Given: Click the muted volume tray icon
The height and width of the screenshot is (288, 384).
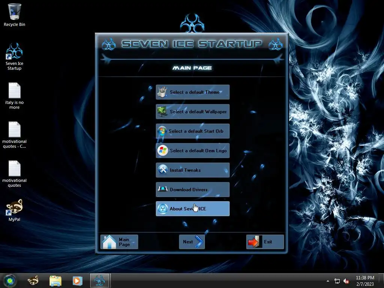Looking at the screenshot, I should click(x=346, y=281).
